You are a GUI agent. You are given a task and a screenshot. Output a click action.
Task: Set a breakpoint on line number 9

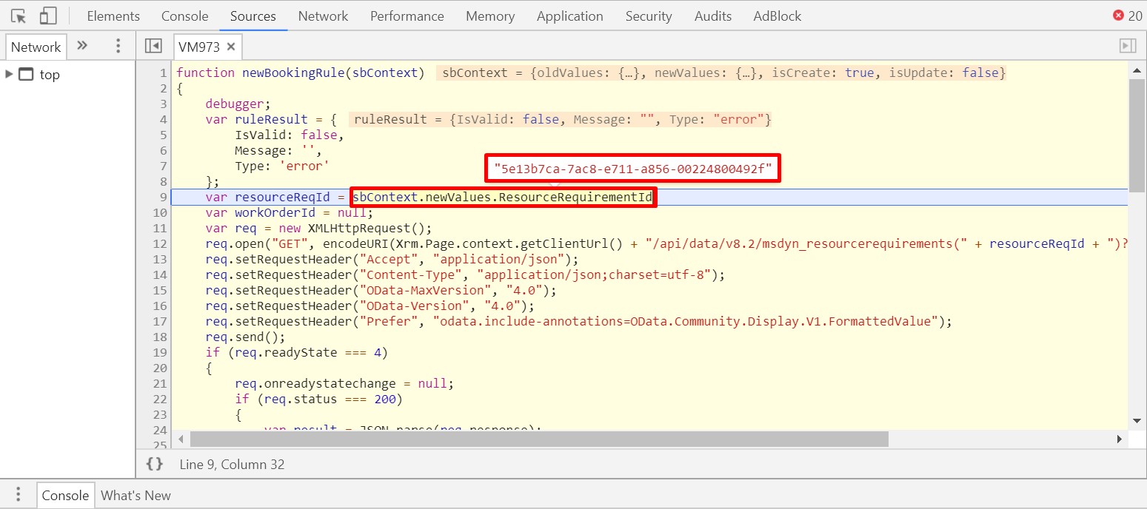[x=163, y=197]
